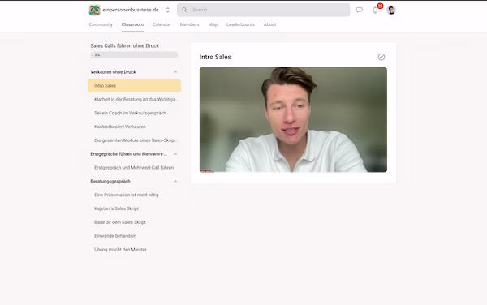
Task: Collapse the Beratungsgespräch section chevron
Action: pos(175,181)
